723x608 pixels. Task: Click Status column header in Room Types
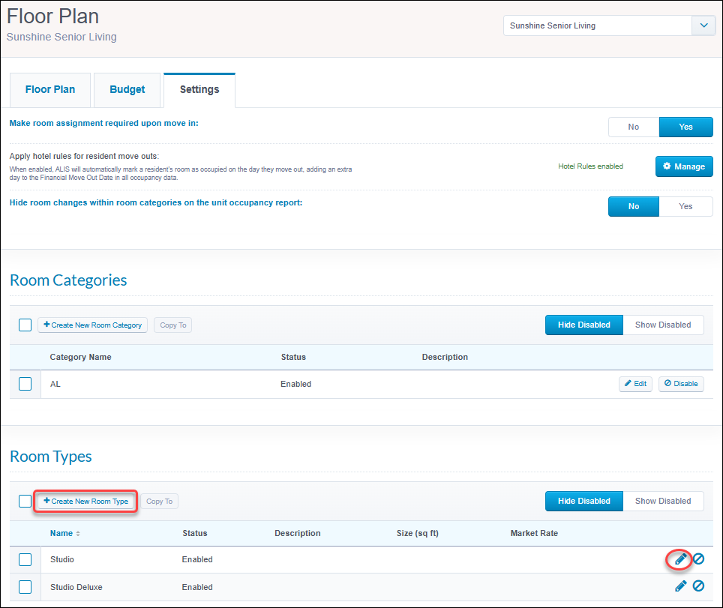point(194,533)
